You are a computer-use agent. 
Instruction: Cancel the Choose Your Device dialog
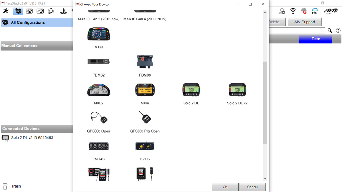coord(252,187)
